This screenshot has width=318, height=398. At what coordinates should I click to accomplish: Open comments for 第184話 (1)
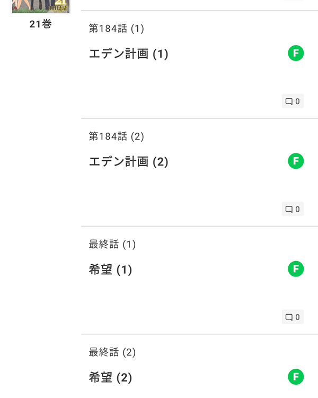pos(293,101)
